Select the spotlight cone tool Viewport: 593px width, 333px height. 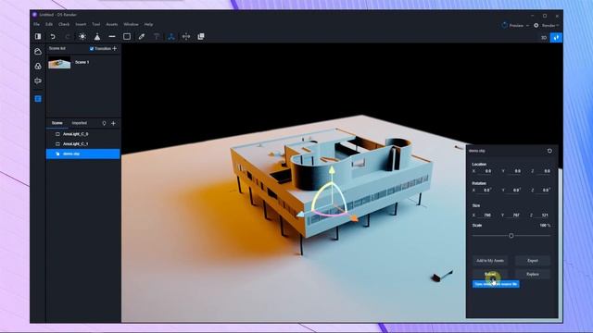[97, 37]
